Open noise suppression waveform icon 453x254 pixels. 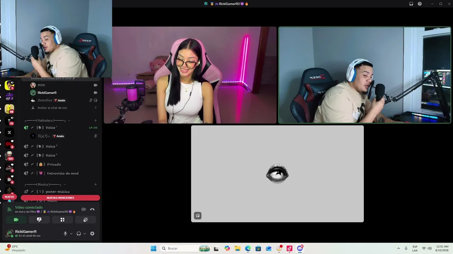[84, 209]
